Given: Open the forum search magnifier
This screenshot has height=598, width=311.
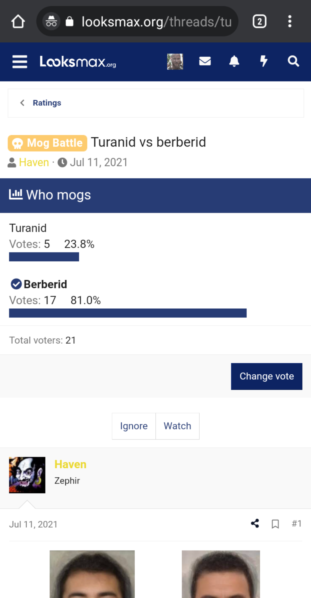Looking at the screenshot, I should coord(293,61).
